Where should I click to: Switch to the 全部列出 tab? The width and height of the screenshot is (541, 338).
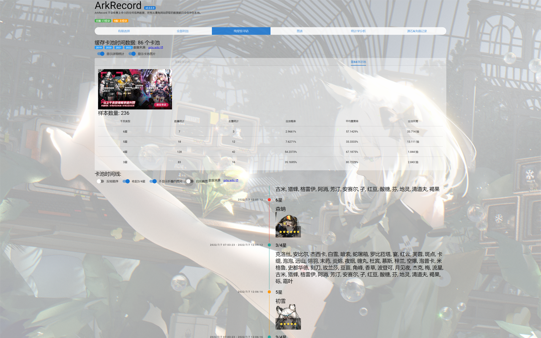click(183, 31)
